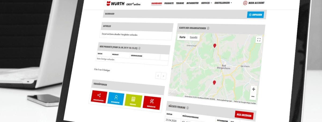
Task: Open the Organisation shortcut tile
Action: [x=99, y=97]
